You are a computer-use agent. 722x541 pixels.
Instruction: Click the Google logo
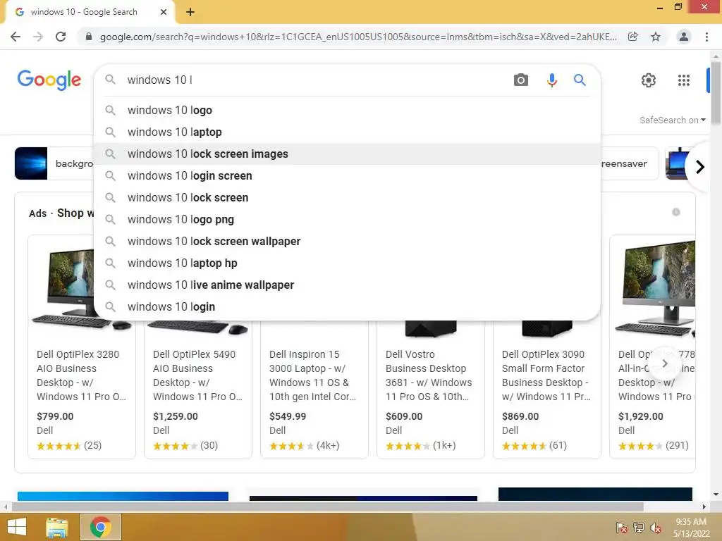(49, 80)
